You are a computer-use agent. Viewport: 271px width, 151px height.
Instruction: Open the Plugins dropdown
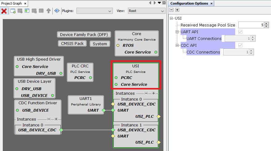pyautogui.click(x=94, y=11)
